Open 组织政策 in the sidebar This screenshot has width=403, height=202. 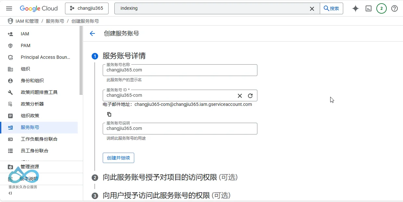click(x=39, y=116)
